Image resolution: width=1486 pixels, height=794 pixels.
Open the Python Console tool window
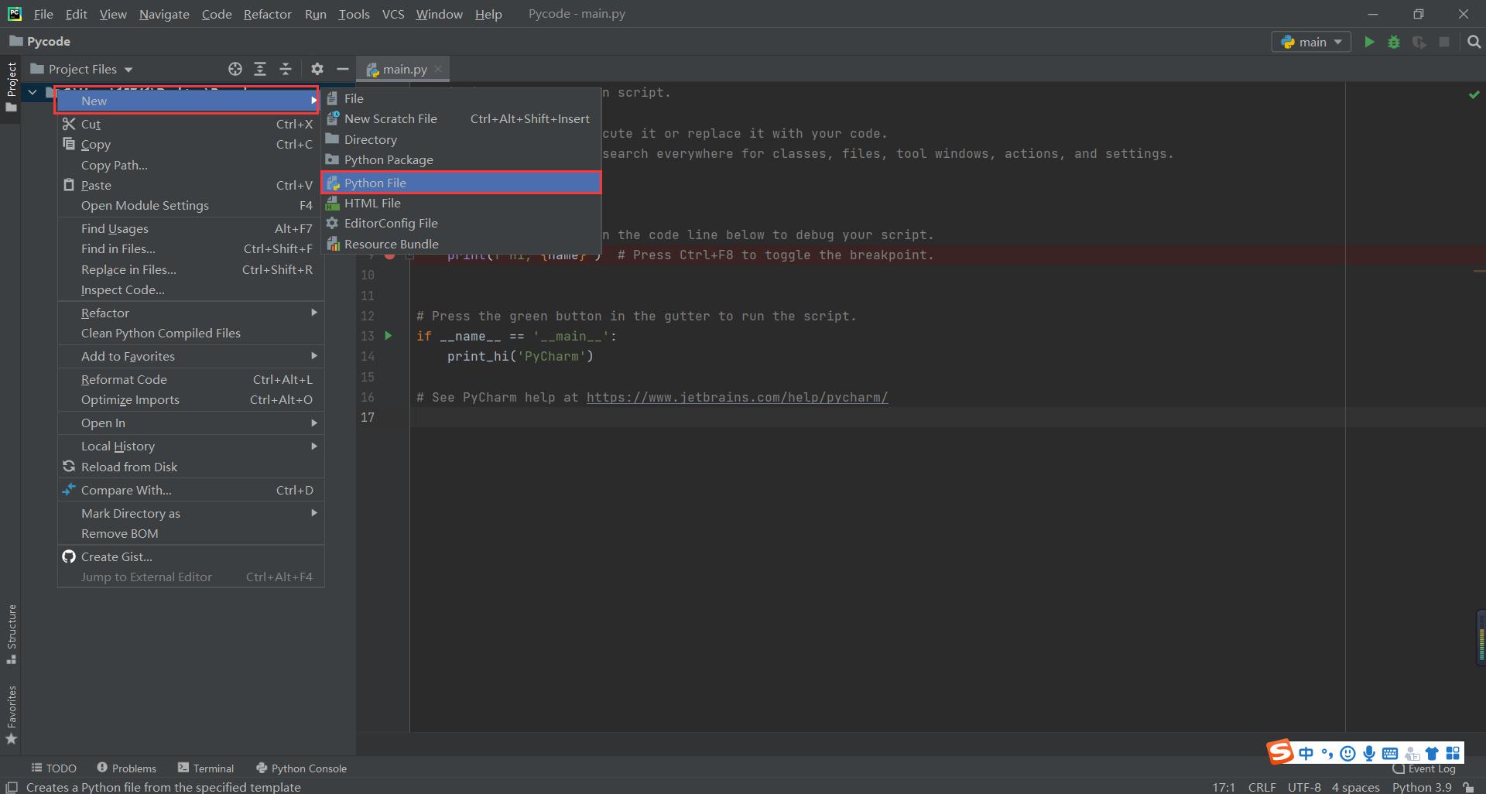[301, 768]
